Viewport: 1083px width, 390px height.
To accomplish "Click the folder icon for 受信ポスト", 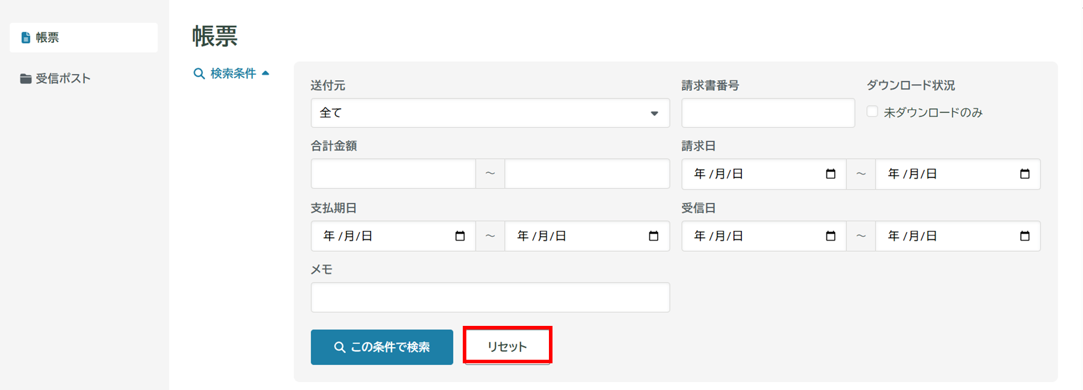I will coord(26,78).
